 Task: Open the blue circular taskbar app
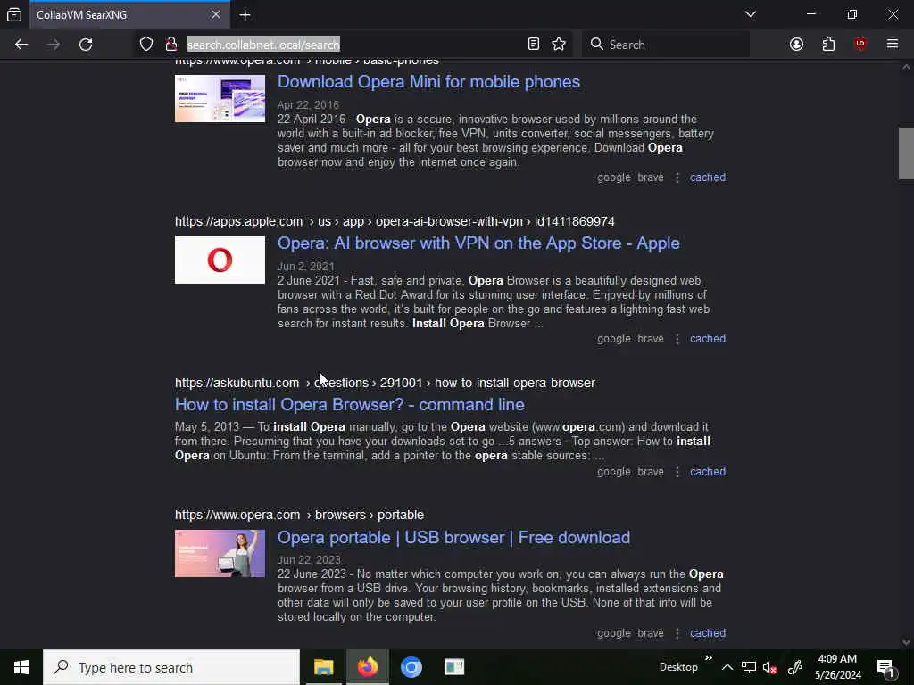pyautogui.click(x=411, y=667)
